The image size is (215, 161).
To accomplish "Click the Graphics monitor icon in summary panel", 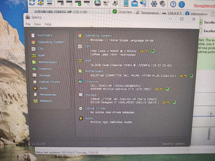I will tap(80, 82).
